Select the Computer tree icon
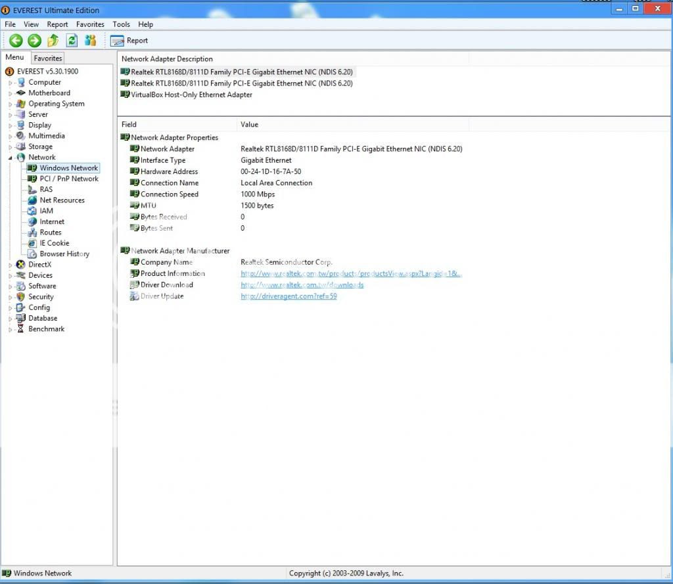673x584 pixels. [x=20, y=82]
